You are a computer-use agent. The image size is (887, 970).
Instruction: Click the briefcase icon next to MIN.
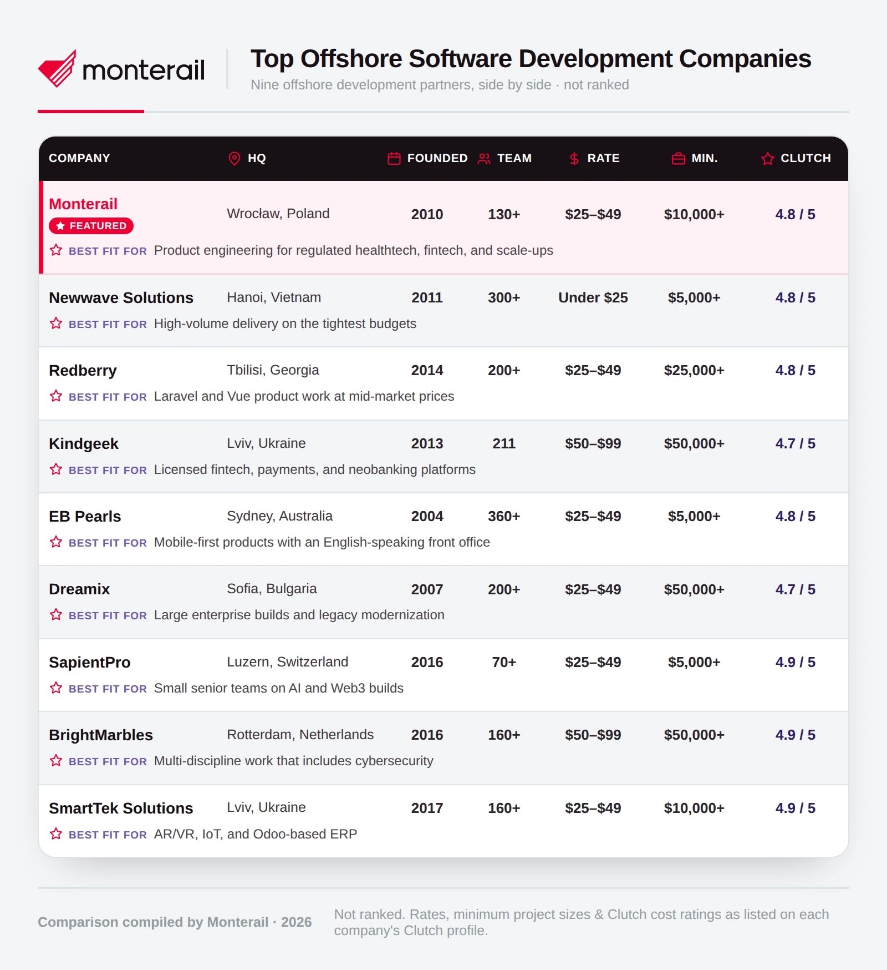[679, 159]
